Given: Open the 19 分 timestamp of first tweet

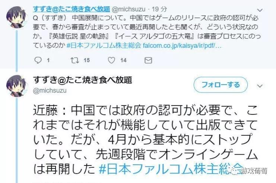Looking at the screenshot, I should click(x=159, y=9).
